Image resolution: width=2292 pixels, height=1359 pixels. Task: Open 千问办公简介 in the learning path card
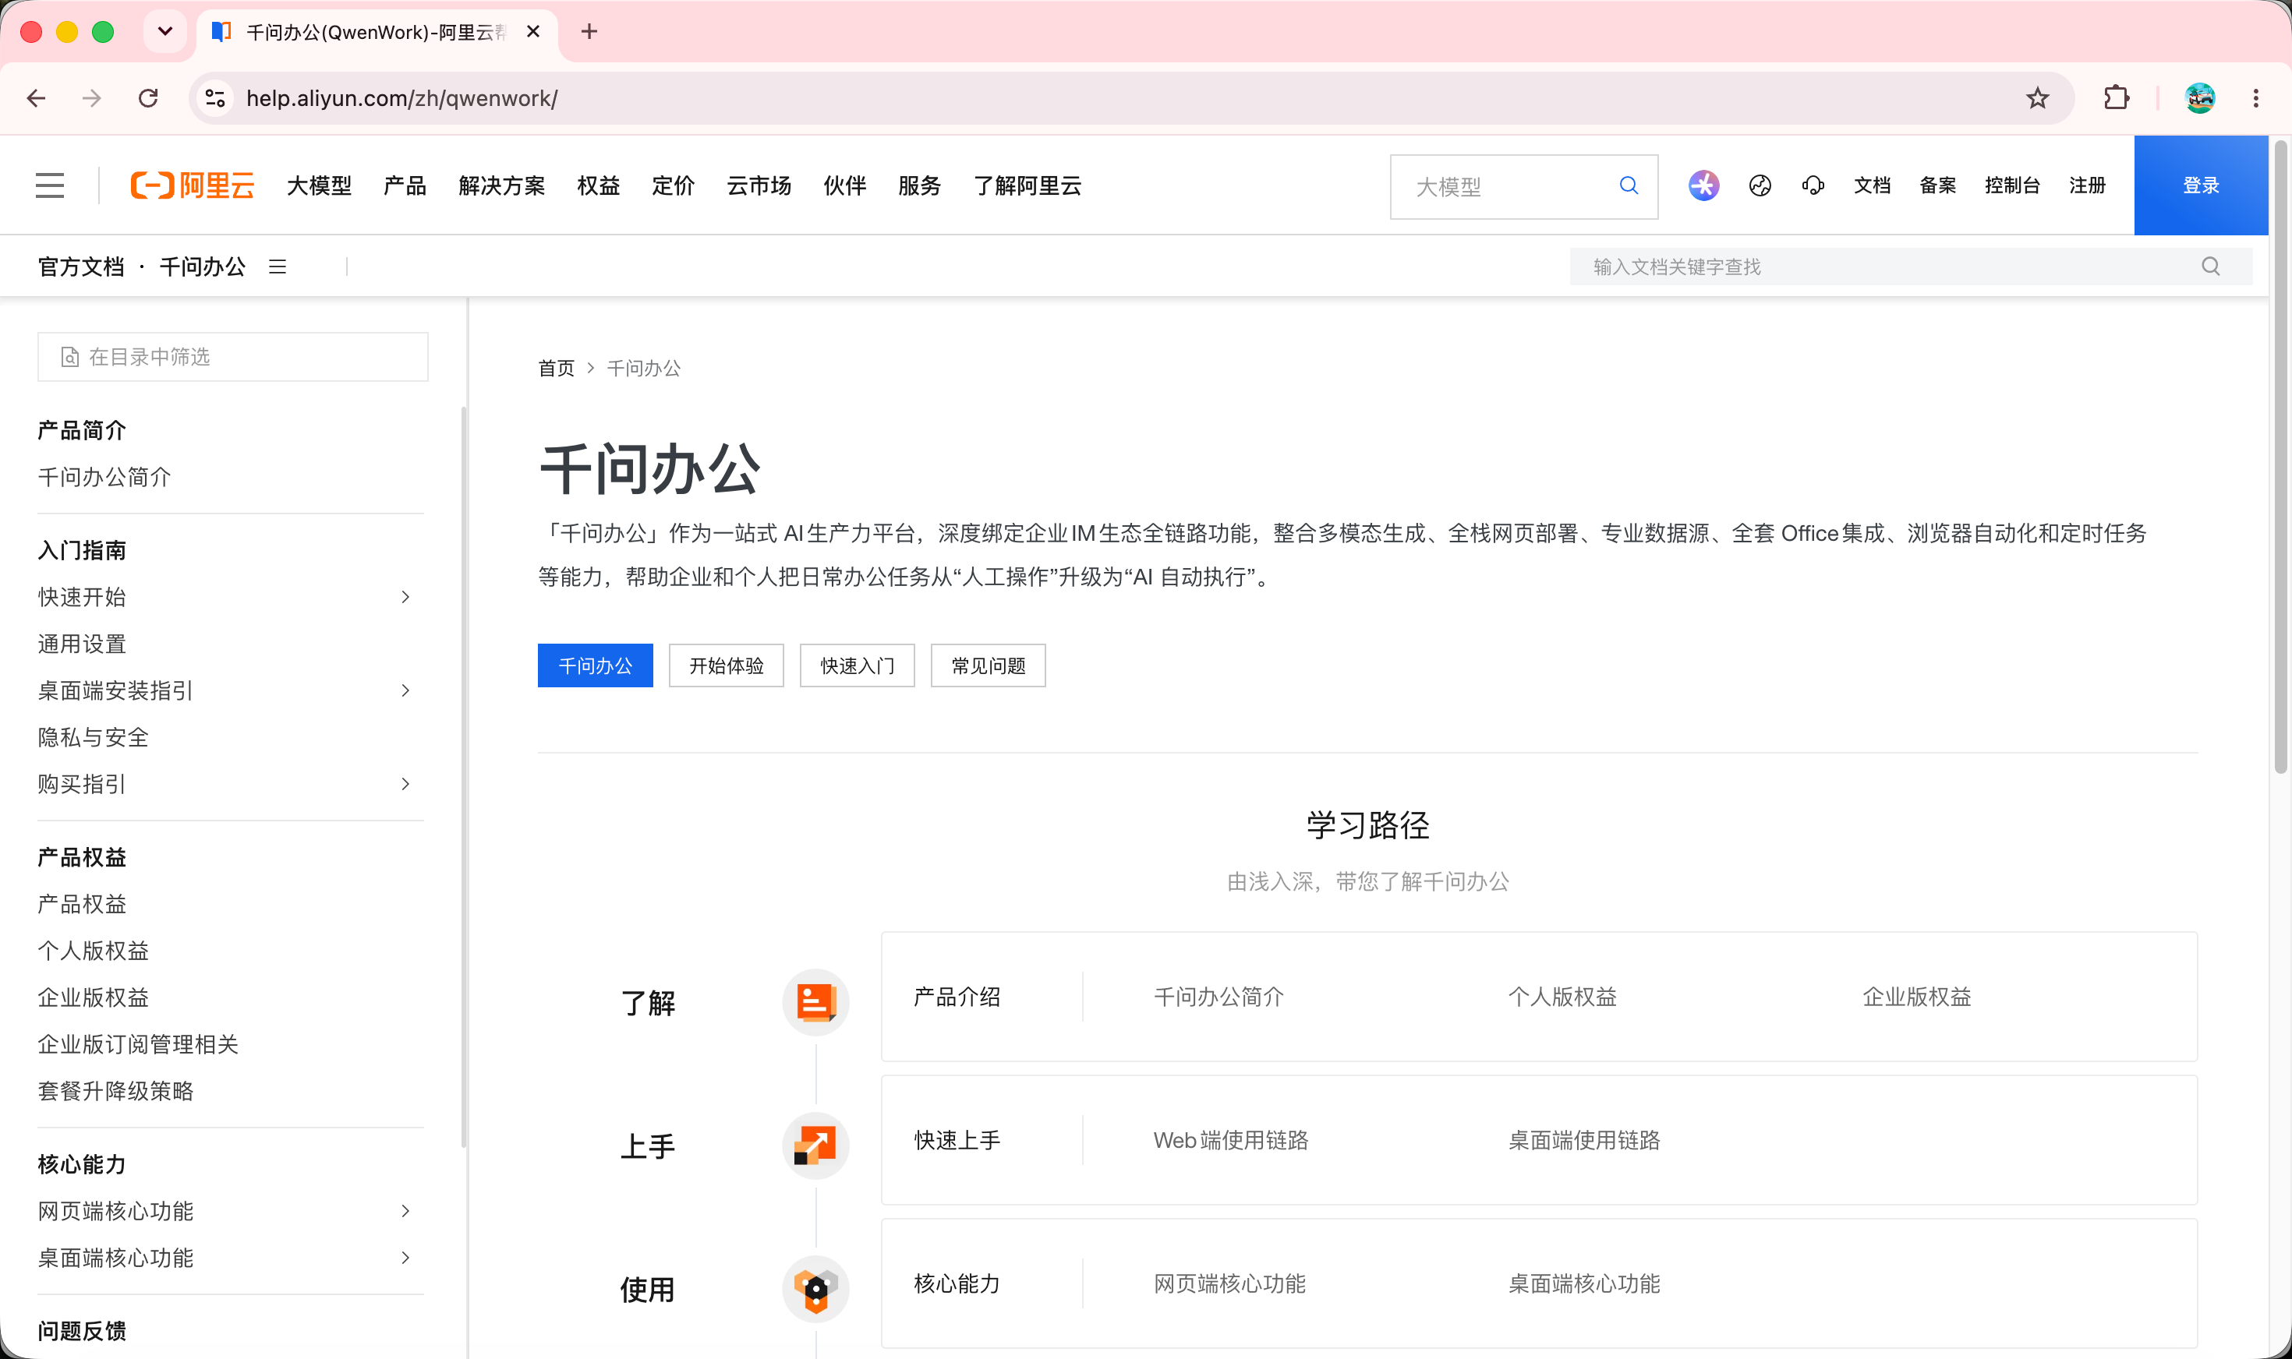tap(1219, 997)
